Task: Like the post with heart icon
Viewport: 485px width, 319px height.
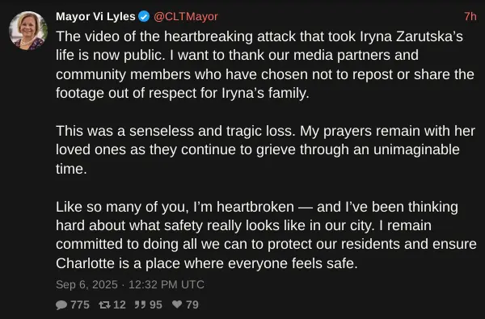Action: click(x=177, y=304)
